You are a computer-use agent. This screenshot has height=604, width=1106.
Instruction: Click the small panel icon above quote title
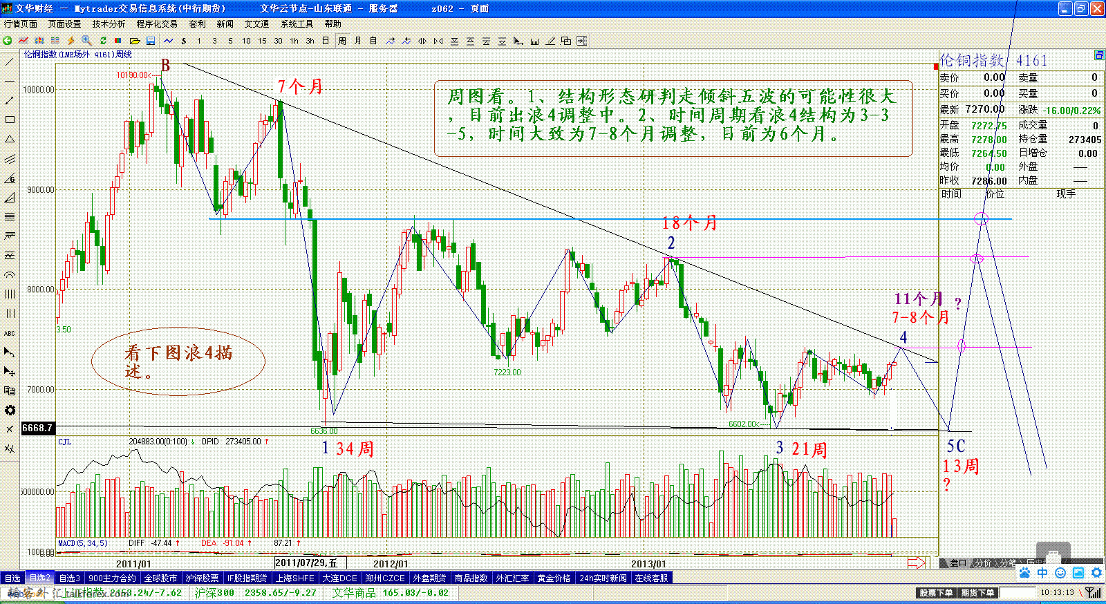1099,55
